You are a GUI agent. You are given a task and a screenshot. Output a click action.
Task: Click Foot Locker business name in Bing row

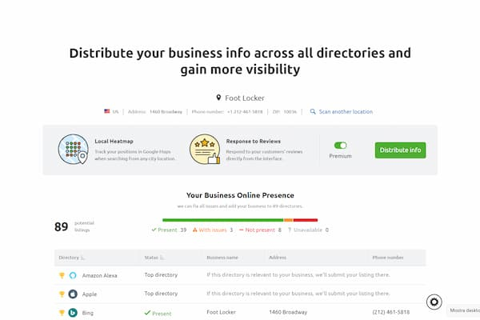pyautogui.click(x=222, y=312)
